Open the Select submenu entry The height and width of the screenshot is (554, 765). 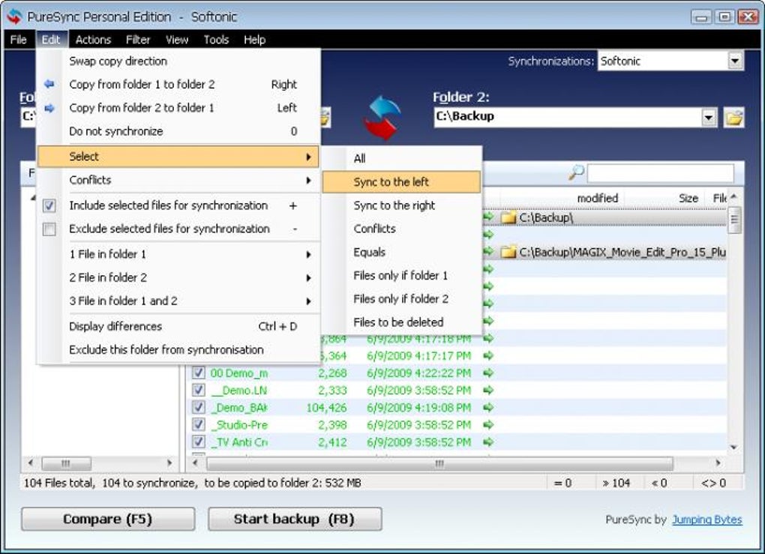178,157
